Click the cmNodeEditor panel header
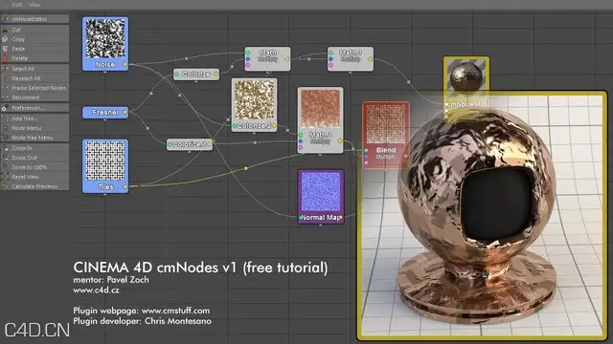Image resolution: width=613 pixels, height=344 pixels. pos(34,19)
